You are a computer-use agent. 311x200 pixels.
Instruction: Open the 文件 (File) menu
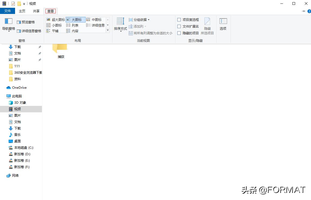pyautogui.click(x=8, y=11)
